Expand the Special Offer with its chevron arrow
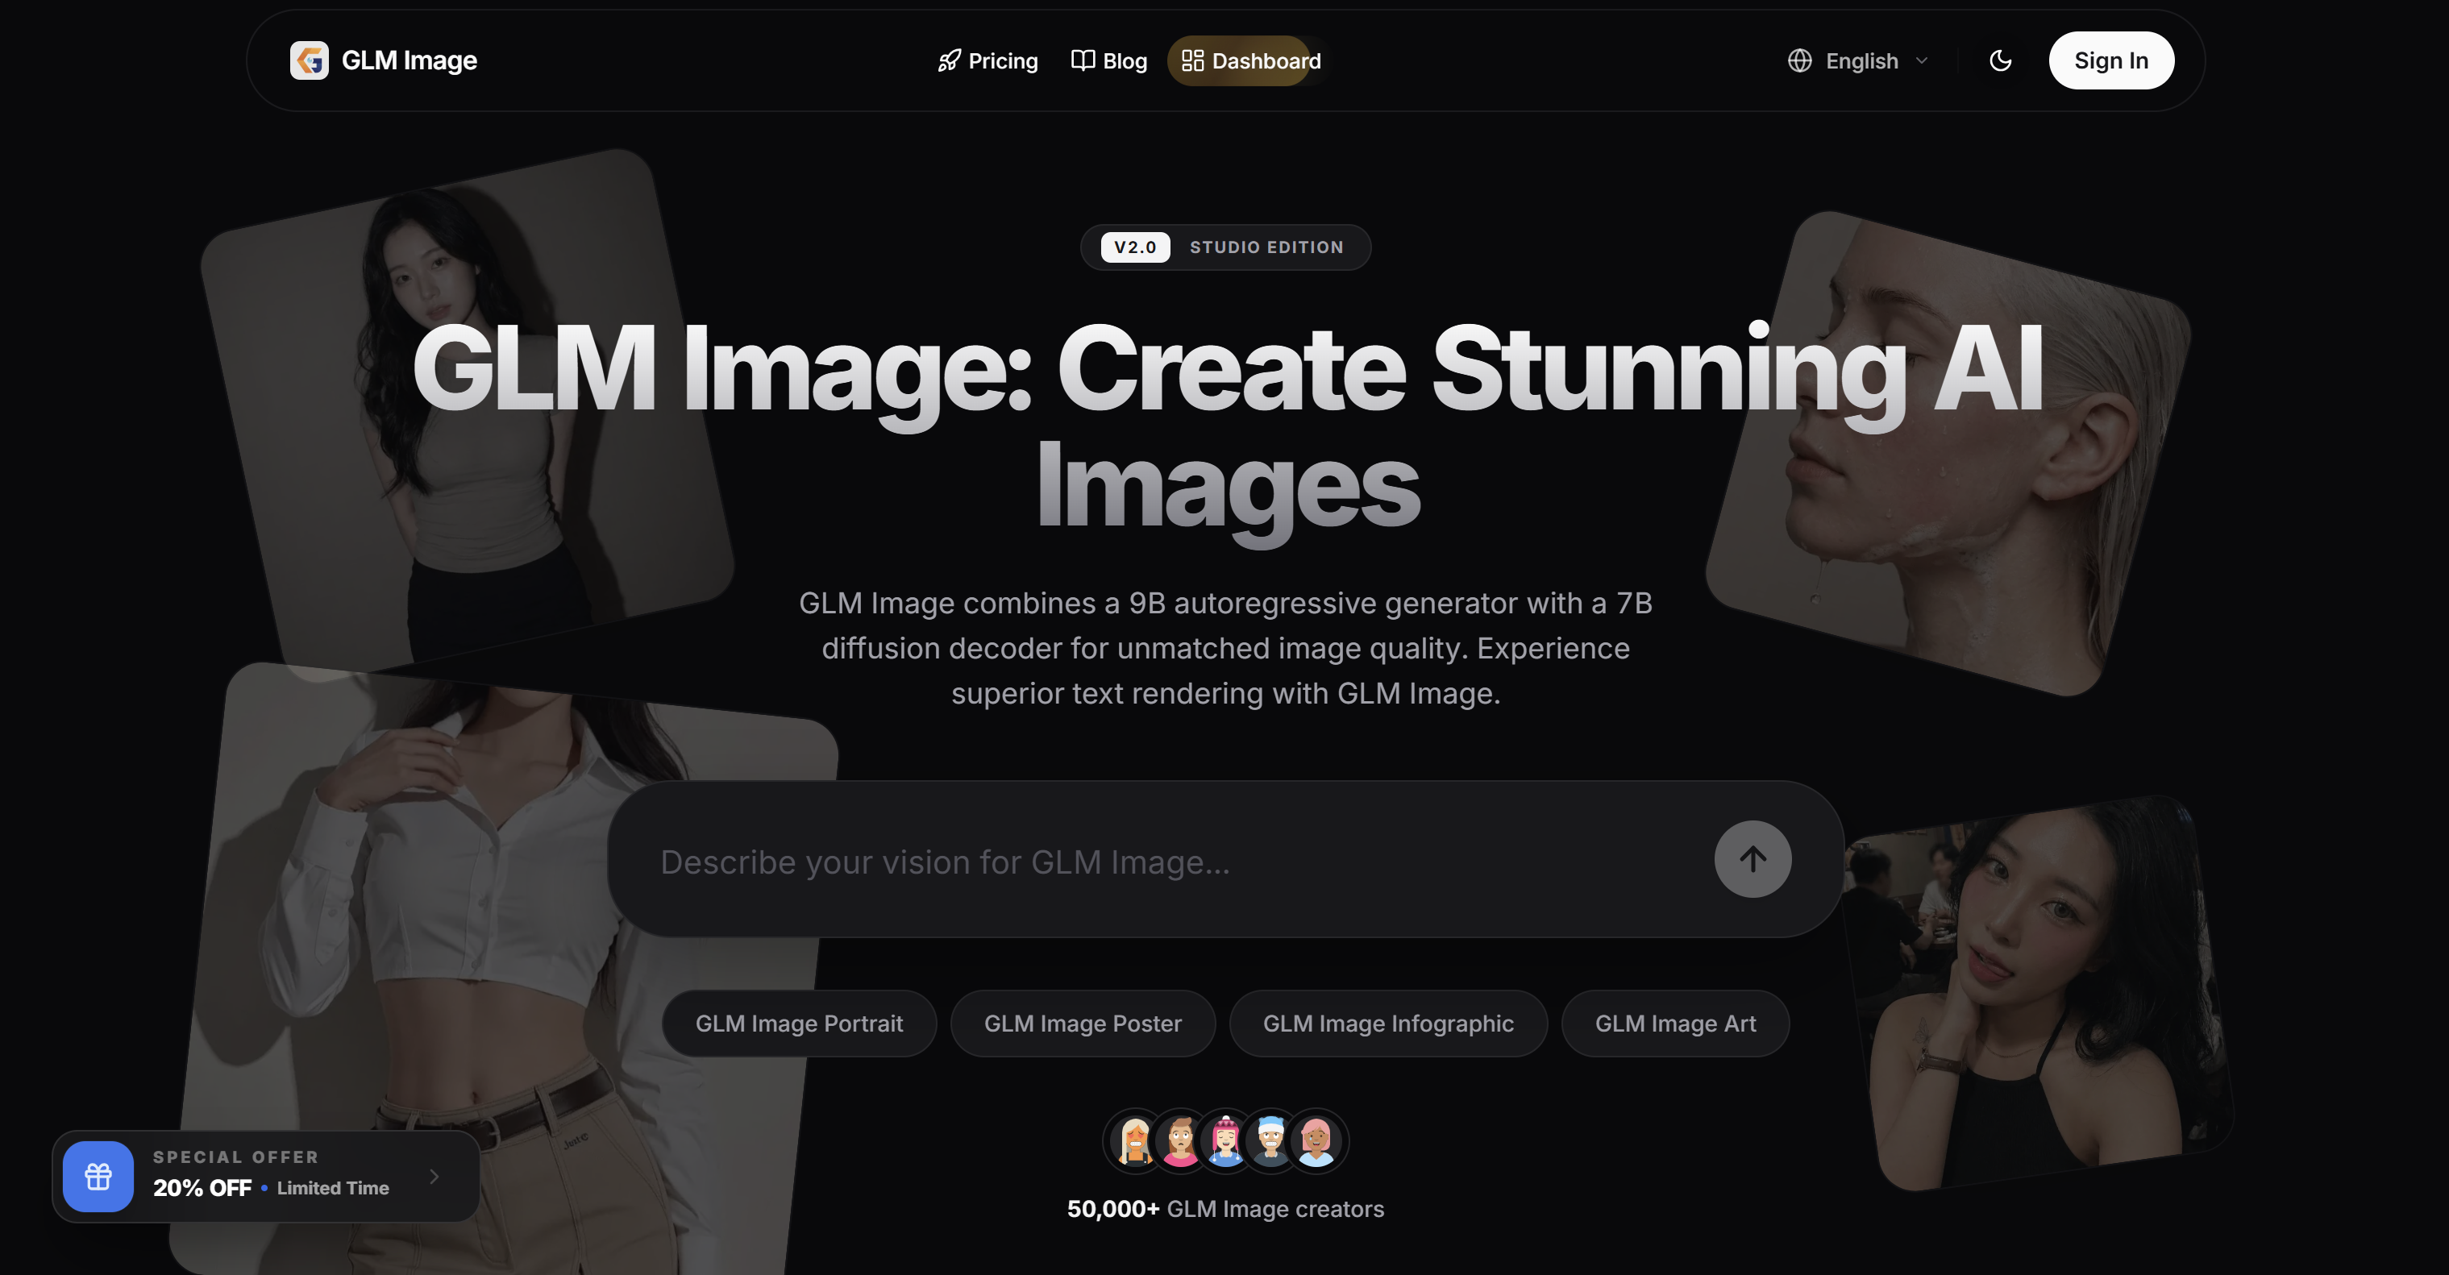The height and width of the screenshot is (1275, 2449). [435, 1176]
